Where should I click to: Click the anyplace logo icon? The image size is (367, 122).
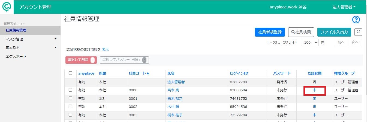pos(7,7)
